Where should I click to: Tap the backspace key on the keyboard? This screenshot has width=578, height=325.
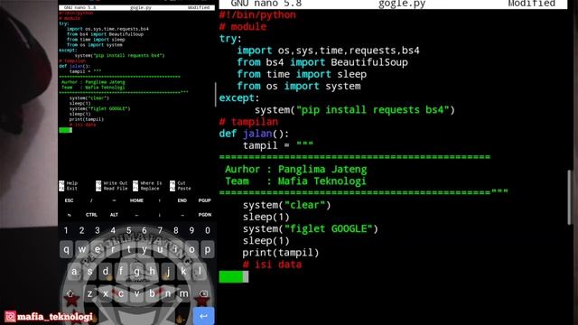coord(203,294)
